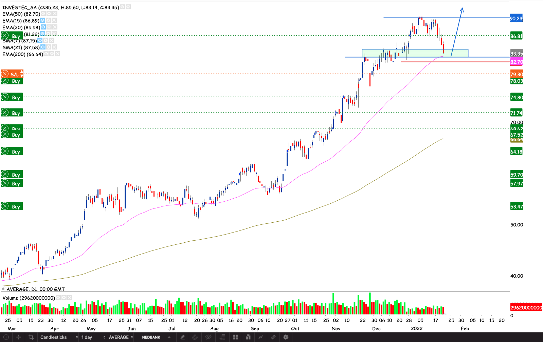Open settings for EMA(50) indicator
Viewport: 543px width, 342px height.
click(x=49, y=14)
